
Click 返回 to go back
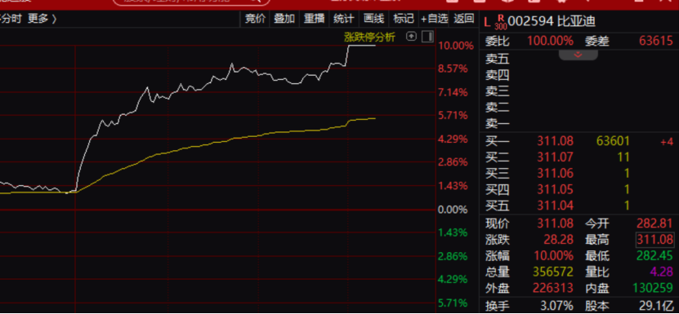[464, 19]
